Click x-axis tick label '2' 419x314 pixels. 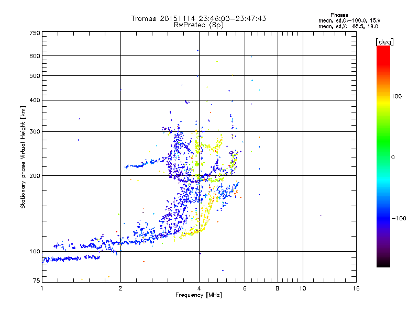120,288
